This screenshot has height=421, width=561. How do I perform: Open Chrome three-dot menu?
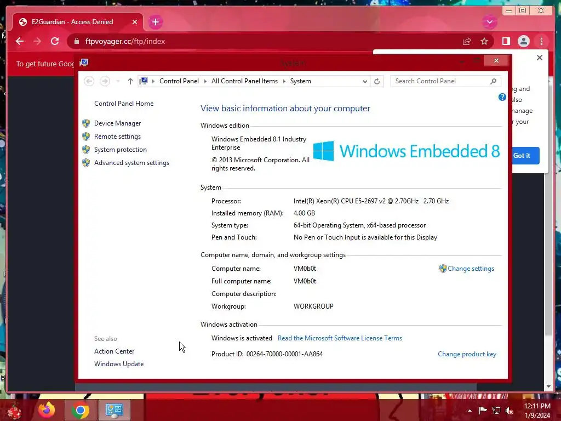tap(541, 41)
